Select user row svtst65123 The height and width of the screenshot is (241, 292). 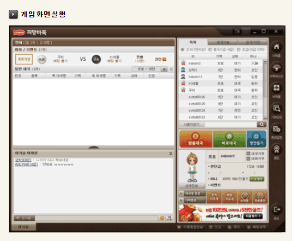click(x=221, y=117)
